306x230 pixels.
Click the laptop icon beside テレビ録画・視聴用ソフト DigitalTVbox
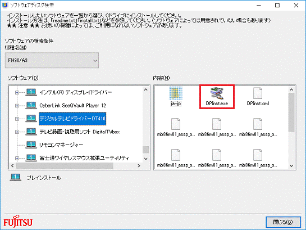coord(31,132)
